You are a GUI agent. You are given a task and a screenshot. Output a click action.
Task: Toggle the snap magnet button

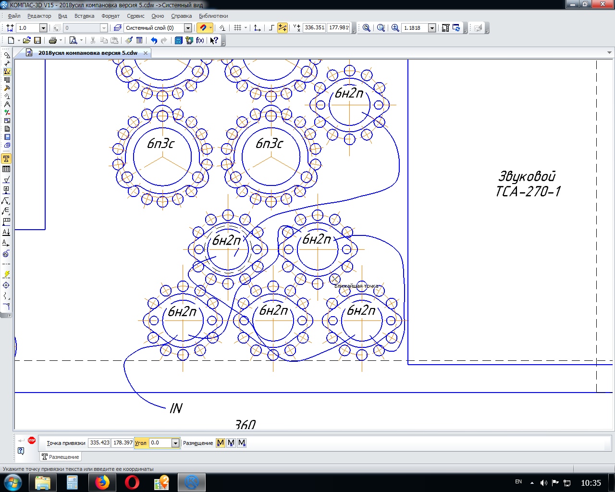(x=203, y=28)
